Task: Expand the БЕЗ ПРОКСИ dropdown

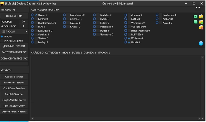Action: (14, 32)
